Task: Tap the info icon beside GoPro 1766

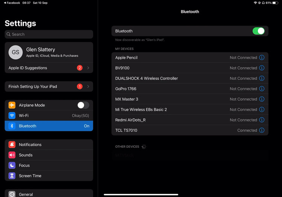Action: tap(262, 89)
